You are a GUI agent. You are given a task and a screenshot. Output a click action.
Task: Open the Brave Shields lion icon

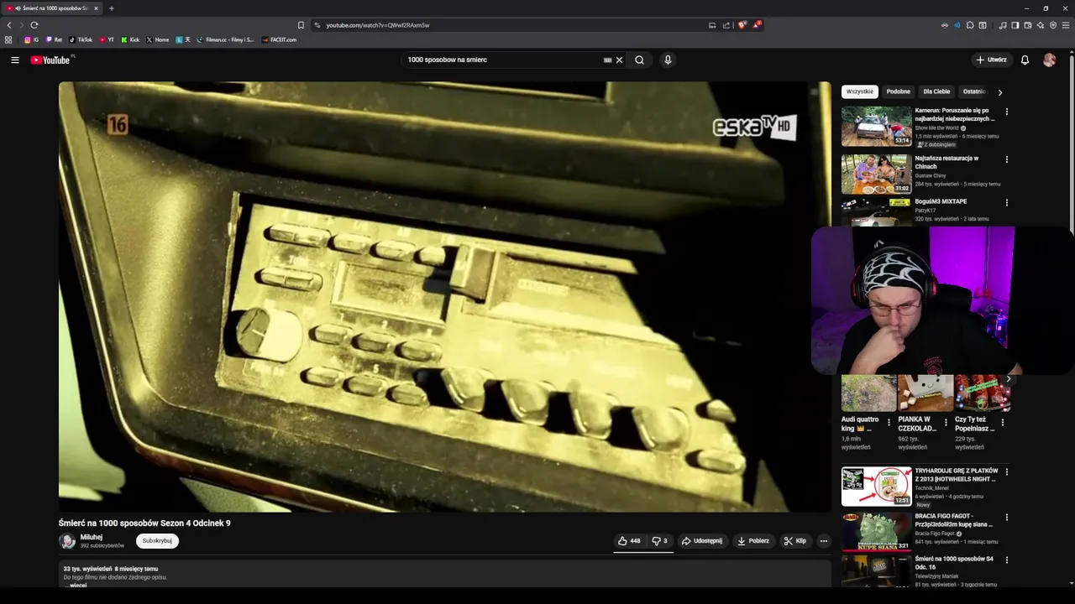click(x=742, y=25)
